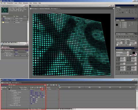Open the Info panel options menu

pos(137,20)
